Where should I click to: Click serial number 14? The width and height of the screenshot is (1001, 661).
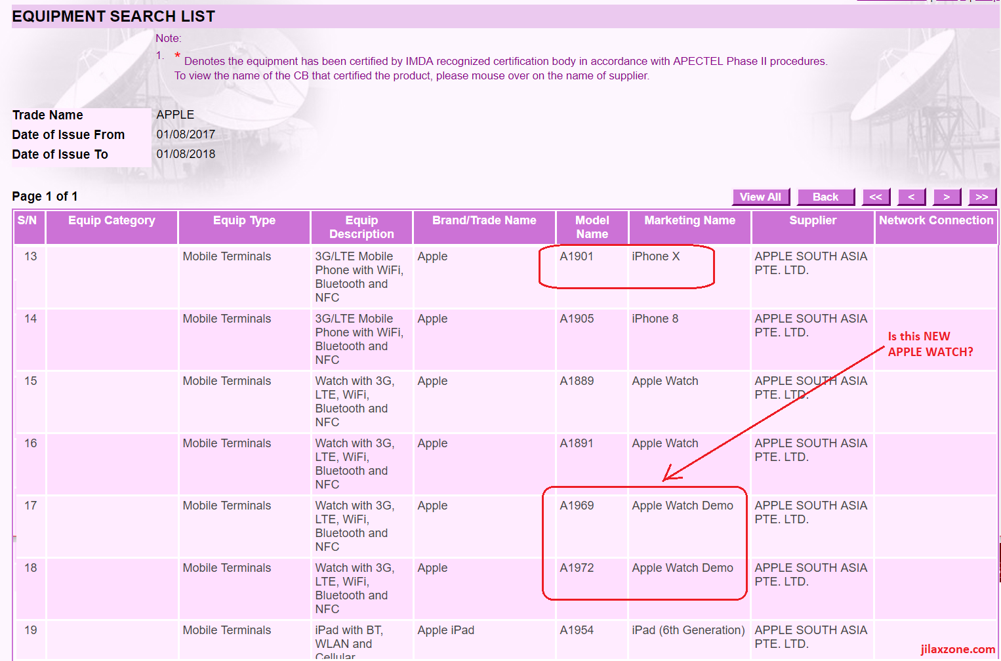coord(31,319)
